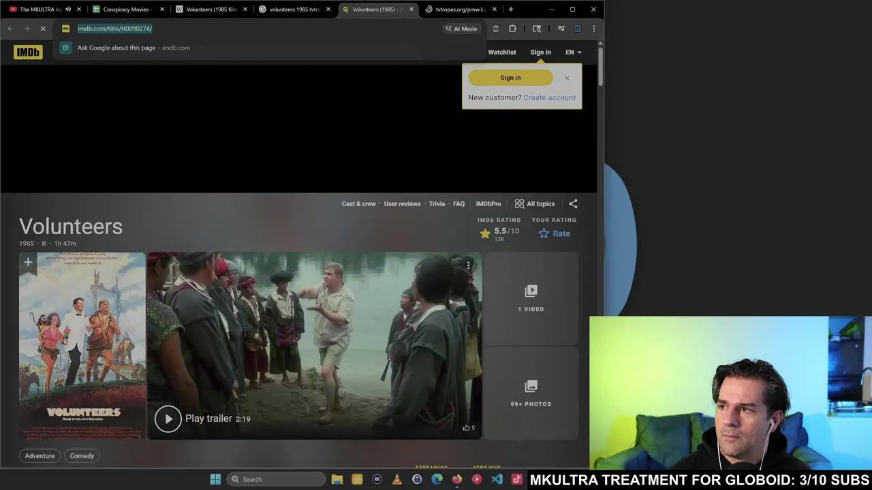This screenshot has width=872, height=490.
Task: Open the 4K downloader taskbar icon
Action: coord(377,479)
